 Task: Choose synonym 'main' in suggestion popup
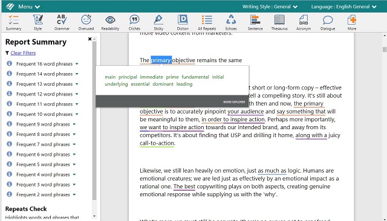[110, 77]
